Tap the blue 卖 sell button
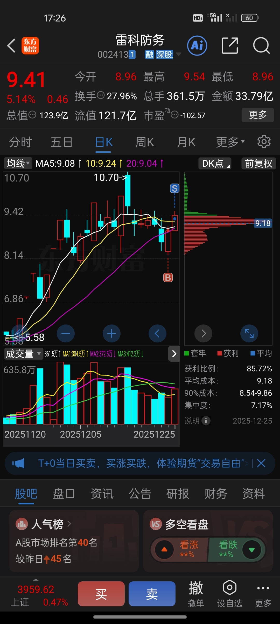The height and width of the screenshot is (624, 280). coord(152,594)
